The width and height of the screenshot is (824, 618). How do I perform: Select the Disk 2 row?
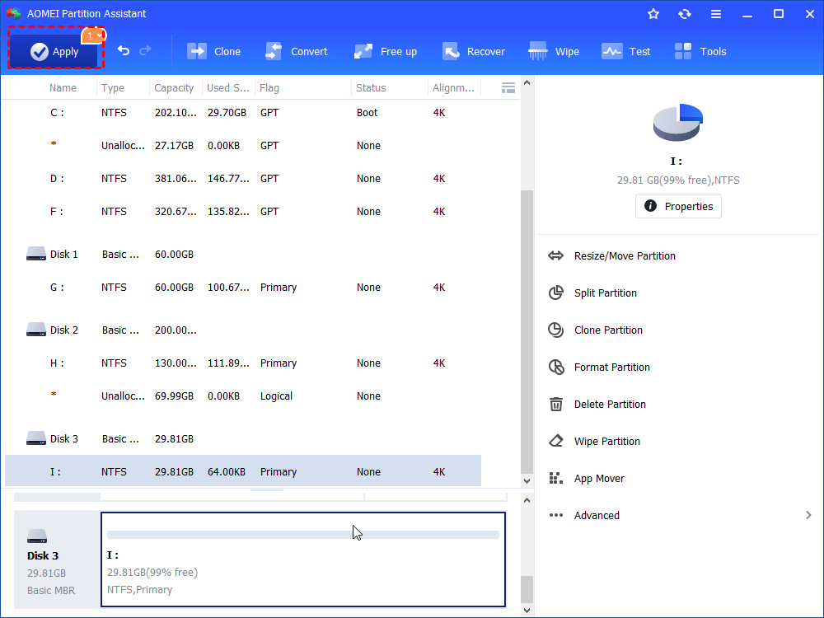243,330
